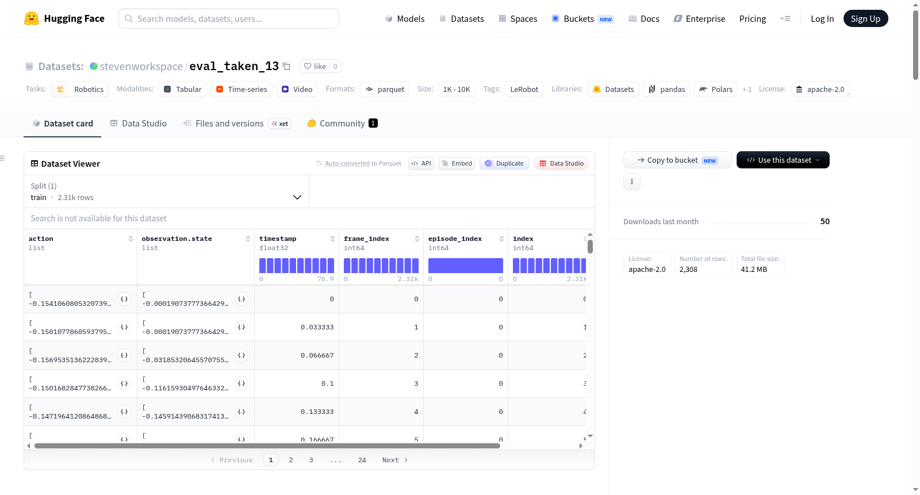Screen dimensions: 920x495
Task: Click the Sign Up button
Action: [866, 18]
